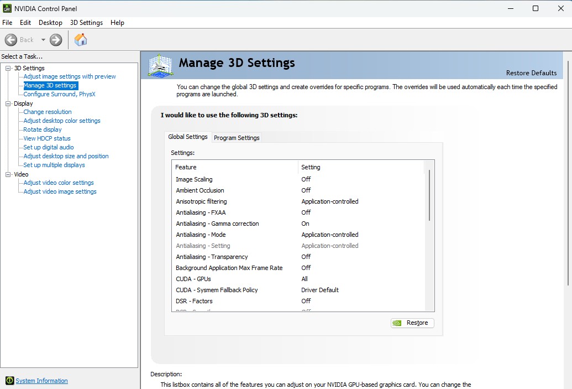Screen dimensions: 572x389
Task: Select Antialiasing - Gamma correction row
Action: (x=298, y=224)
